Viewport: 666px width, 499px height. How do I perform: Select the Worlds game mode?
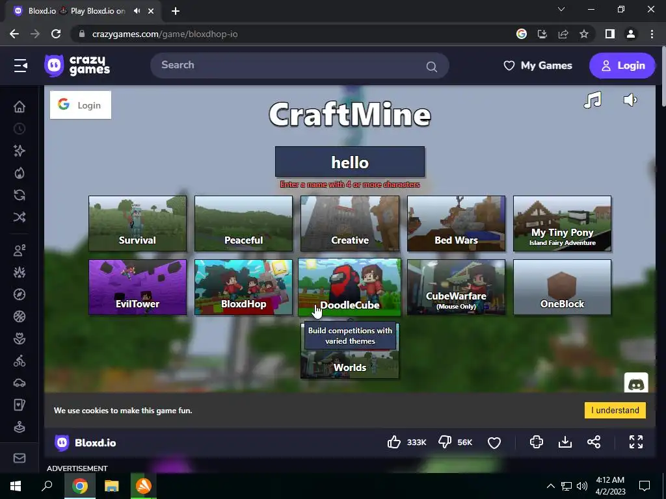point(349,365)
